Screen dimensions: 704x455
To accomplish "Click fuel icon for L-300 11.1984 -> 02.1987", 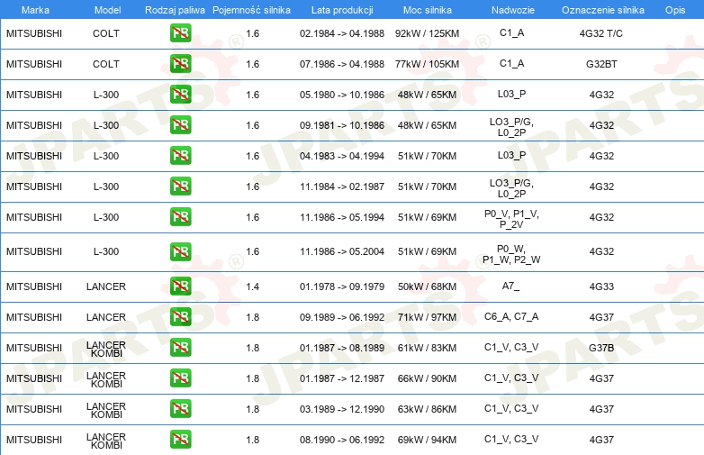I will [x=180, y=186].
